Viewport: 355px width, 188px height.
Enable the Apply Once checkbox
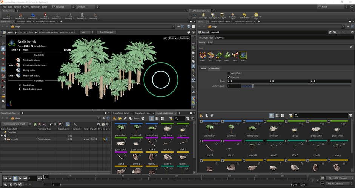coord(229,73)
